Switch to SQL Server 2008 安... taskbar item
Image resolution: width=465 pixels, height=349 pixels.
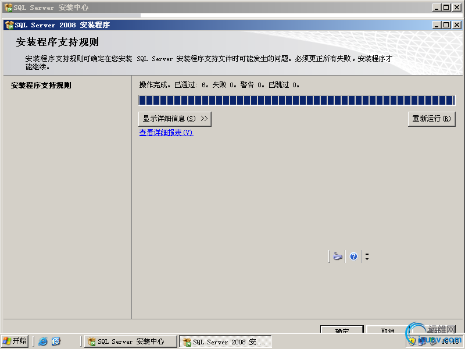[x=226, y=341]
